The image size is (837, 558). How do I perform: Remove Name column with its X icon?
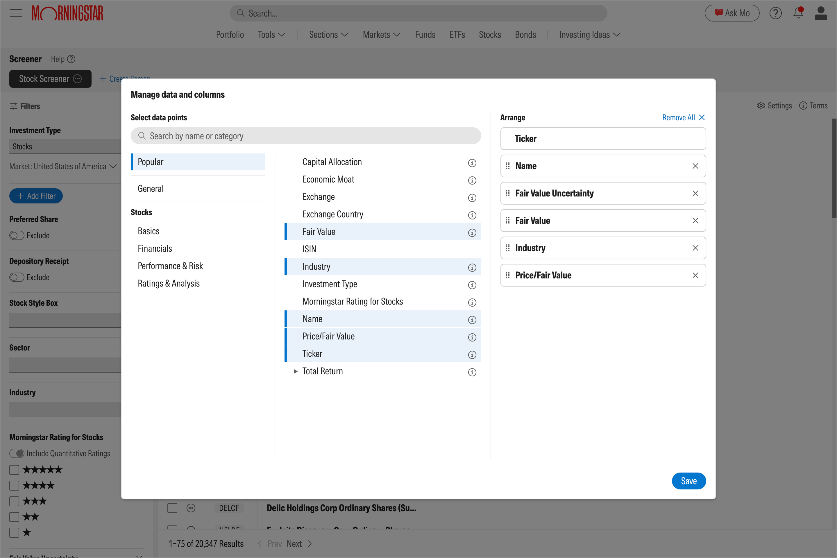[x=695, y=166]
